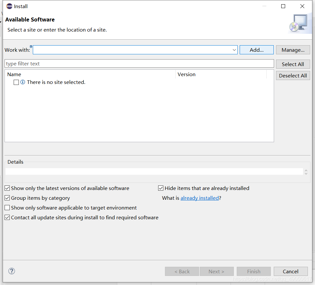Toggle Show only the latest versions checkbox

pos(7,188)
